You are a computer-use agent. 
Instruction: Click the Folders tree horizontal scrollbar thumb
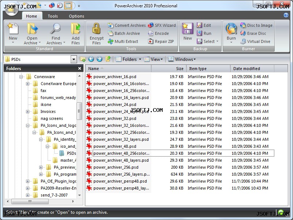pos(30,201)
